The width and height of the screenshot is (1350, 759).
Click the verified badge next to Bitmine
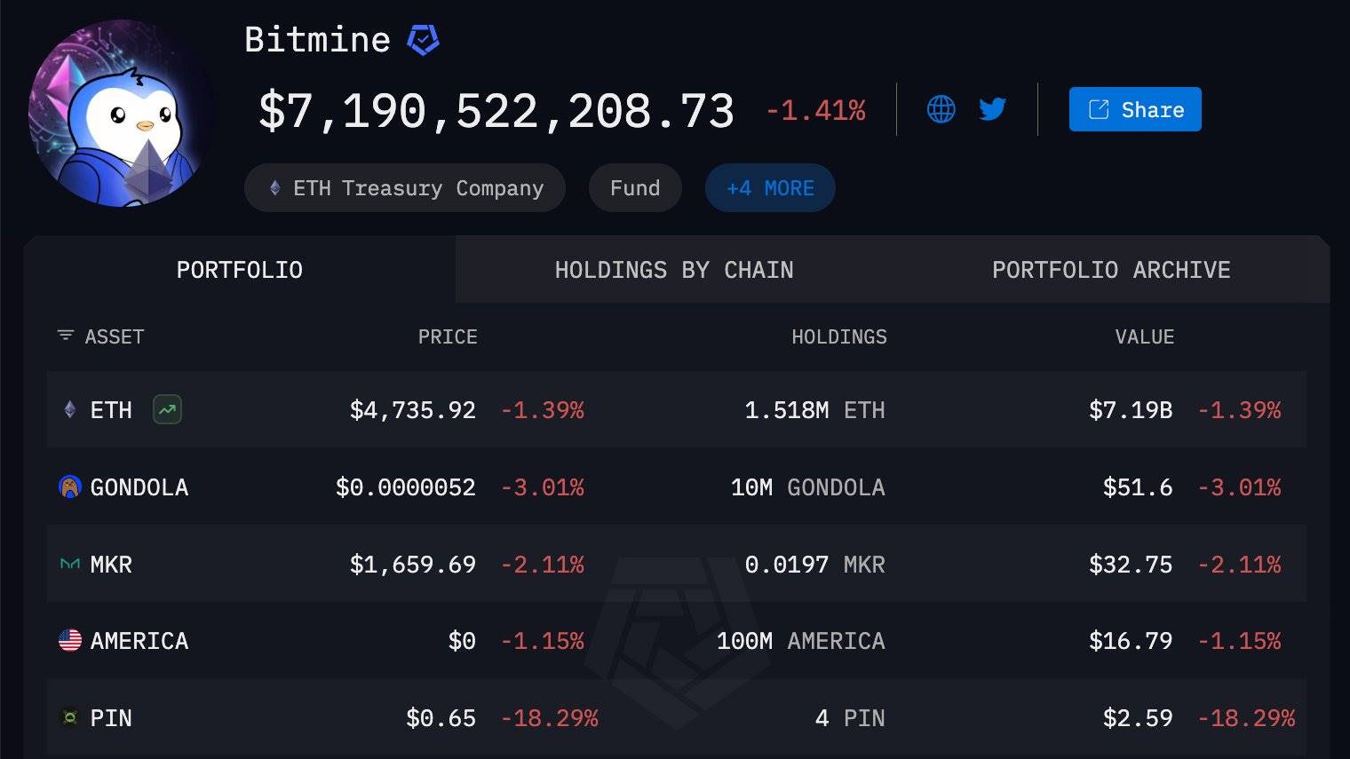[422, 39]
